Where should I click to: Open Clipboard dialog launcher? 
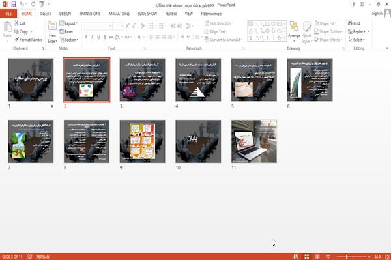coord(43,48)
